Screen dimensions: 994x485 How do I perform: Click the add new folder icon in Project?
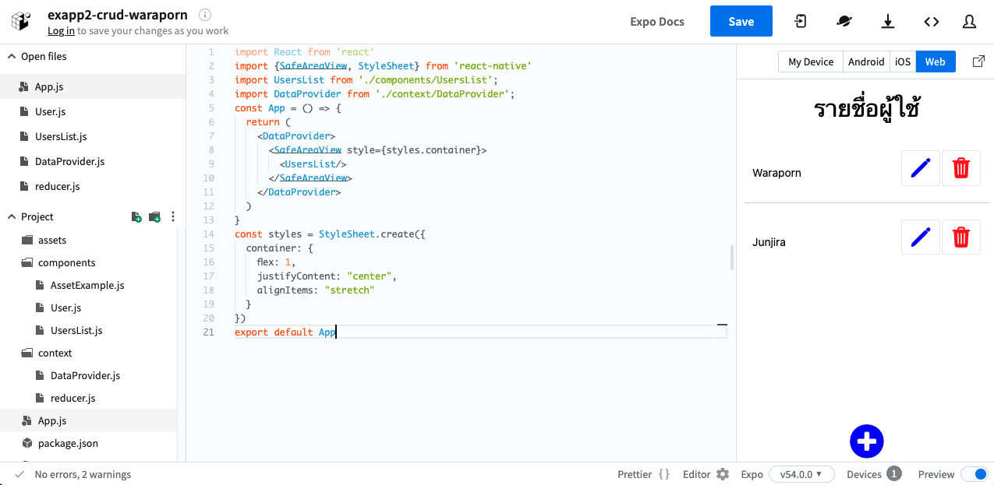tap(154, 217)
